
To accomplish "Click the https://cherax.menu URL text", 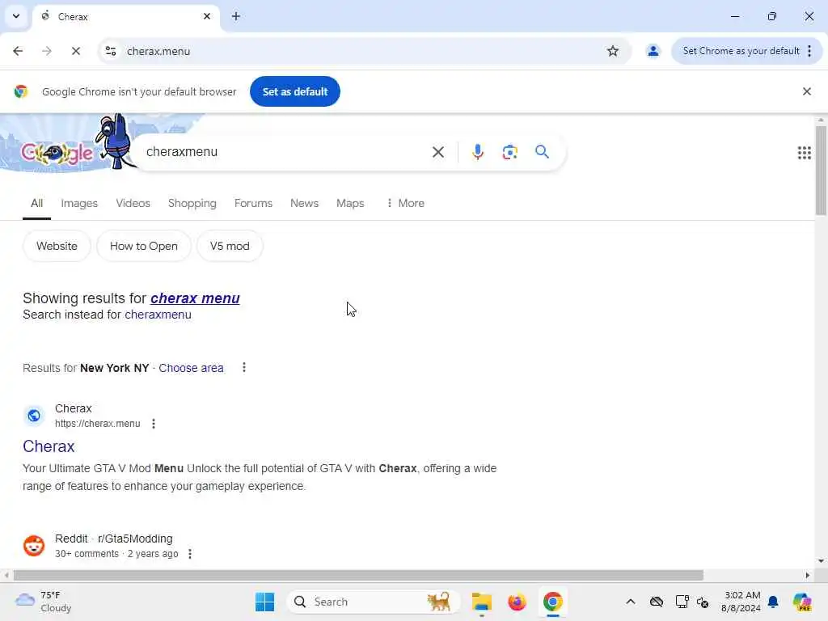I will click(98, 424).
